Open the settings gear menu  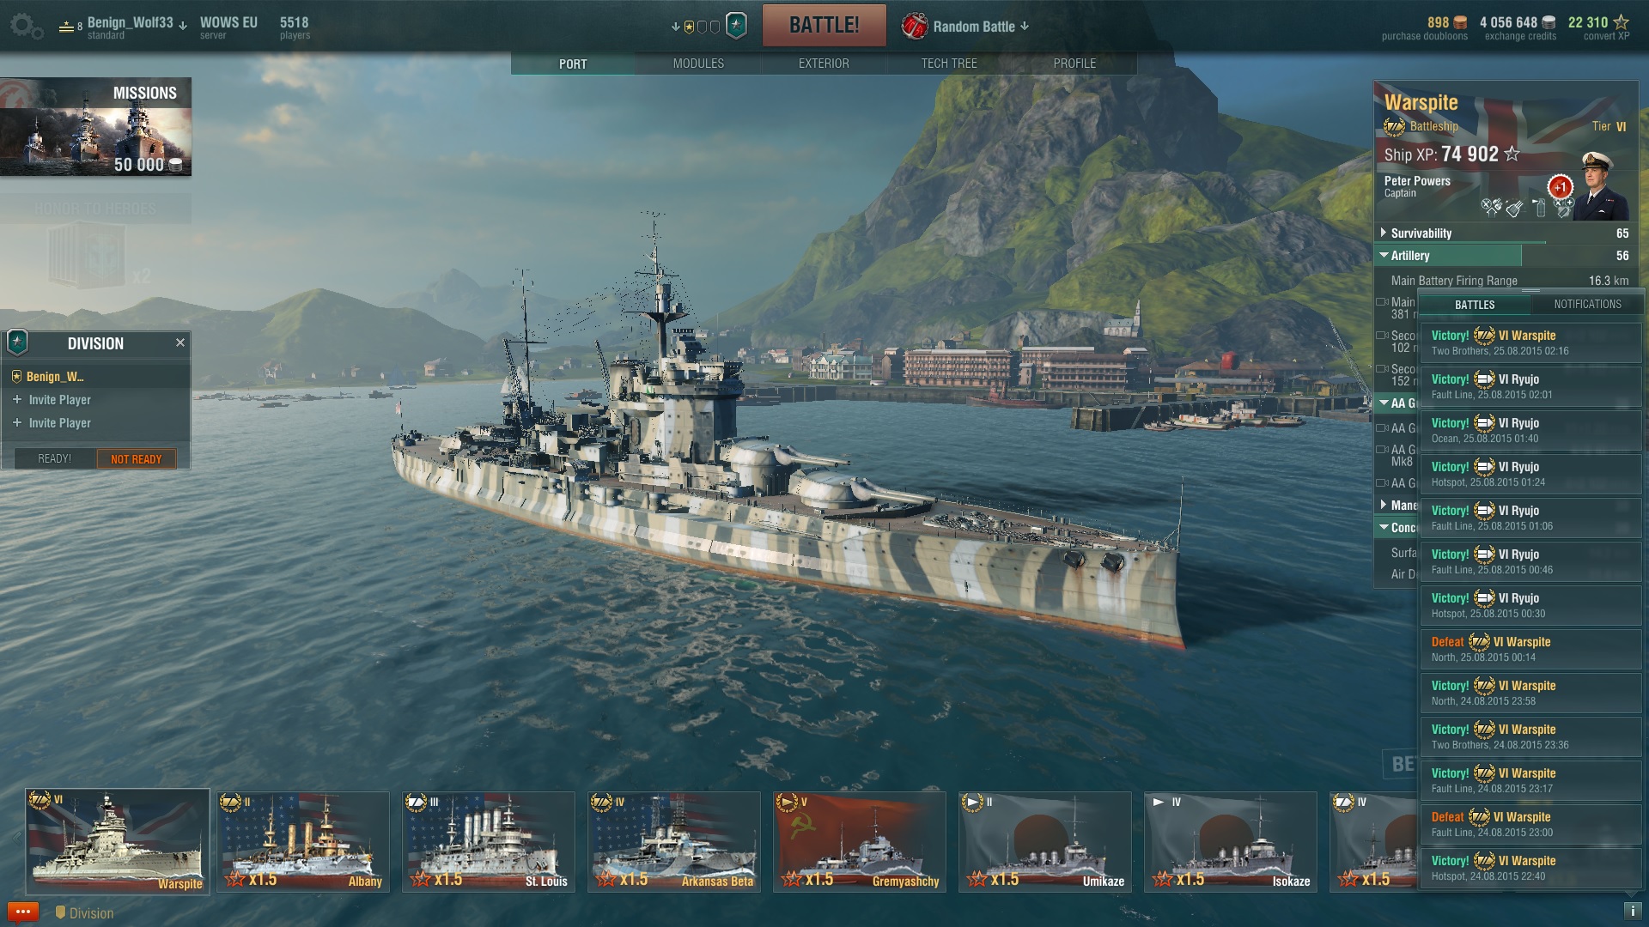coord(26,26)
